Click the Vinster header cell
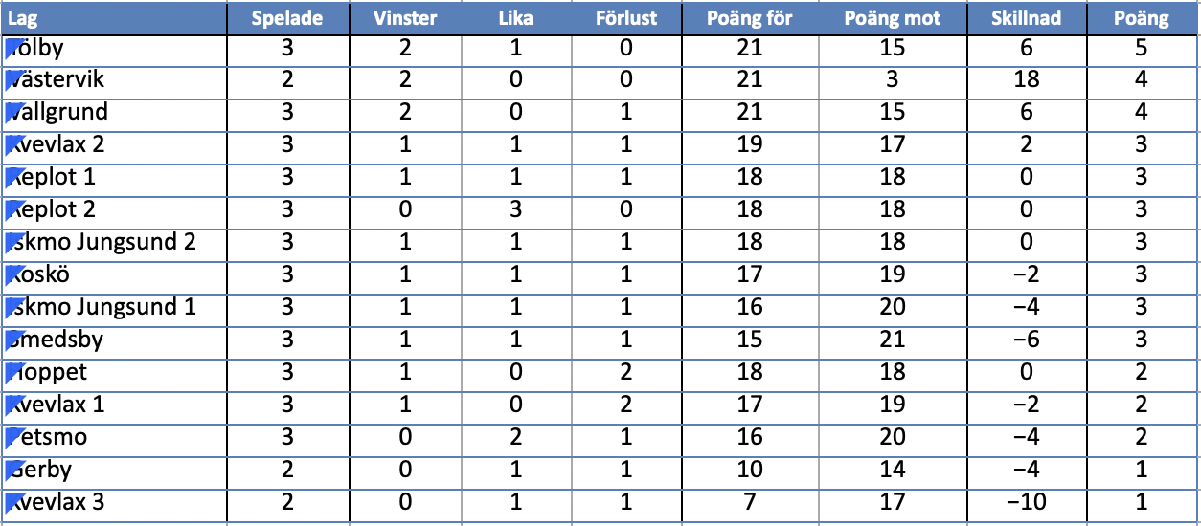The width and height of the screenshot is (1201, 526). coord(405,18)
